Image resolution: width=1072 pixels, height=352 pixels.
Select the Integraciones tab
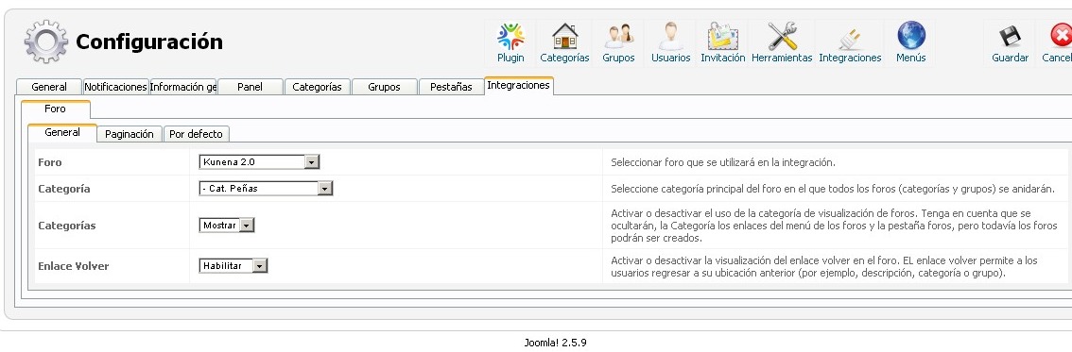click(x=518, y=85)
